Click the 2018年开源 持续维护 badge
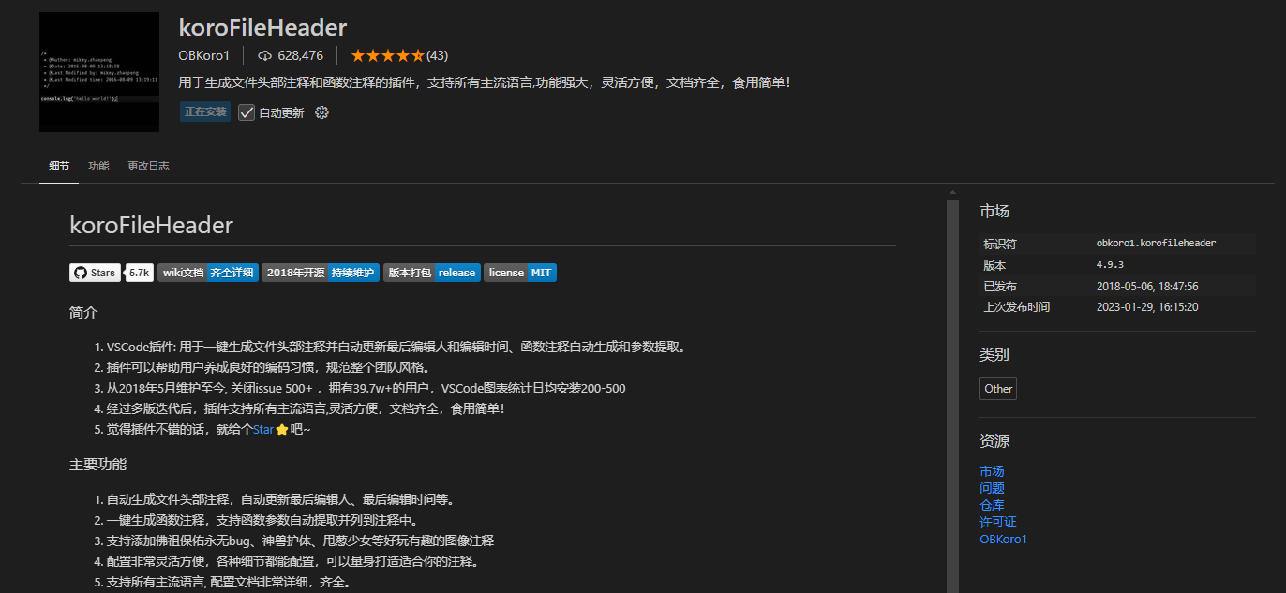The height and width of the screenshot is (593, 1286). (x=321, y=273)
